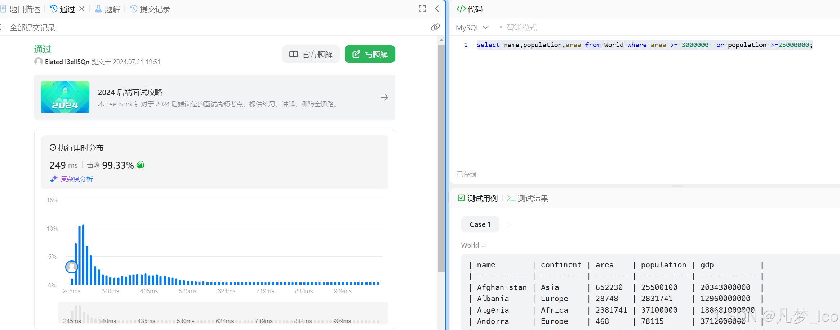The width and height of the screenshot is (840, 330).
Task: Toggle fullscreen for the left panel
Action: point(422,9)
